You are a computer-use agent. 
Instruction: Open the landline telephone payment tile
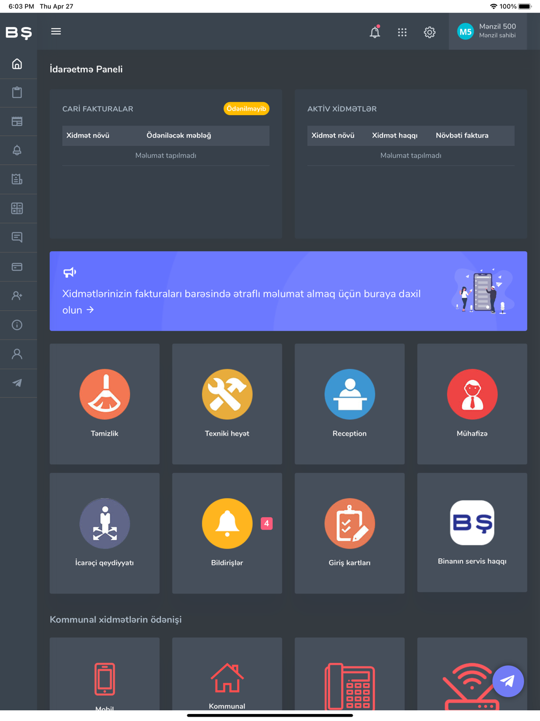(349, 674)
